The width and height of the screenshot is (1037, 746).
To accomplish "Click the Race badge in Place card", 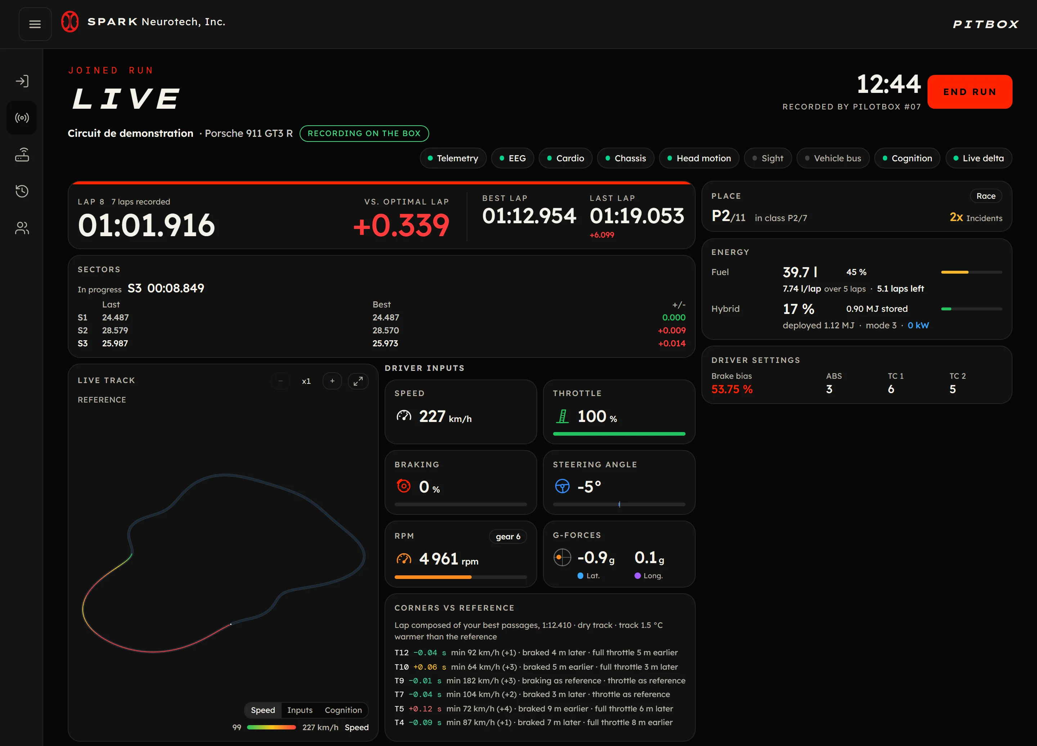I will (x=986, y=196).
